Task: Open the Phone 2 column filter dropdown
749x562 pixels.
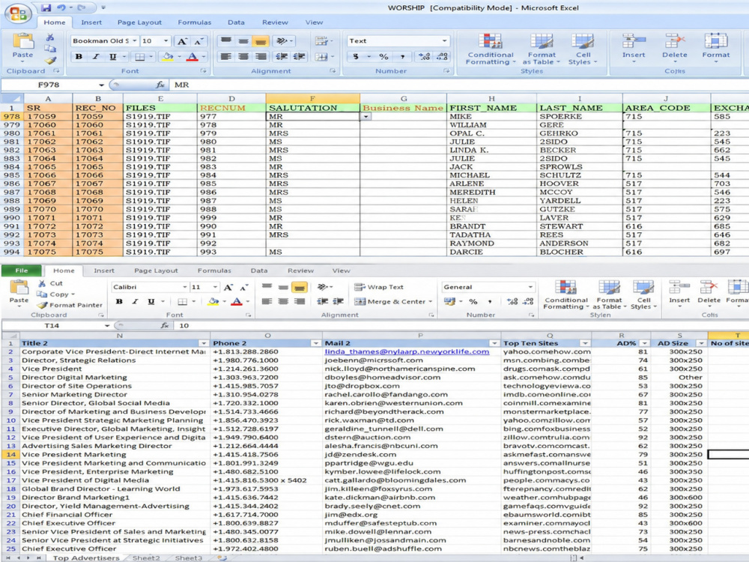Action: pos(316,344)
